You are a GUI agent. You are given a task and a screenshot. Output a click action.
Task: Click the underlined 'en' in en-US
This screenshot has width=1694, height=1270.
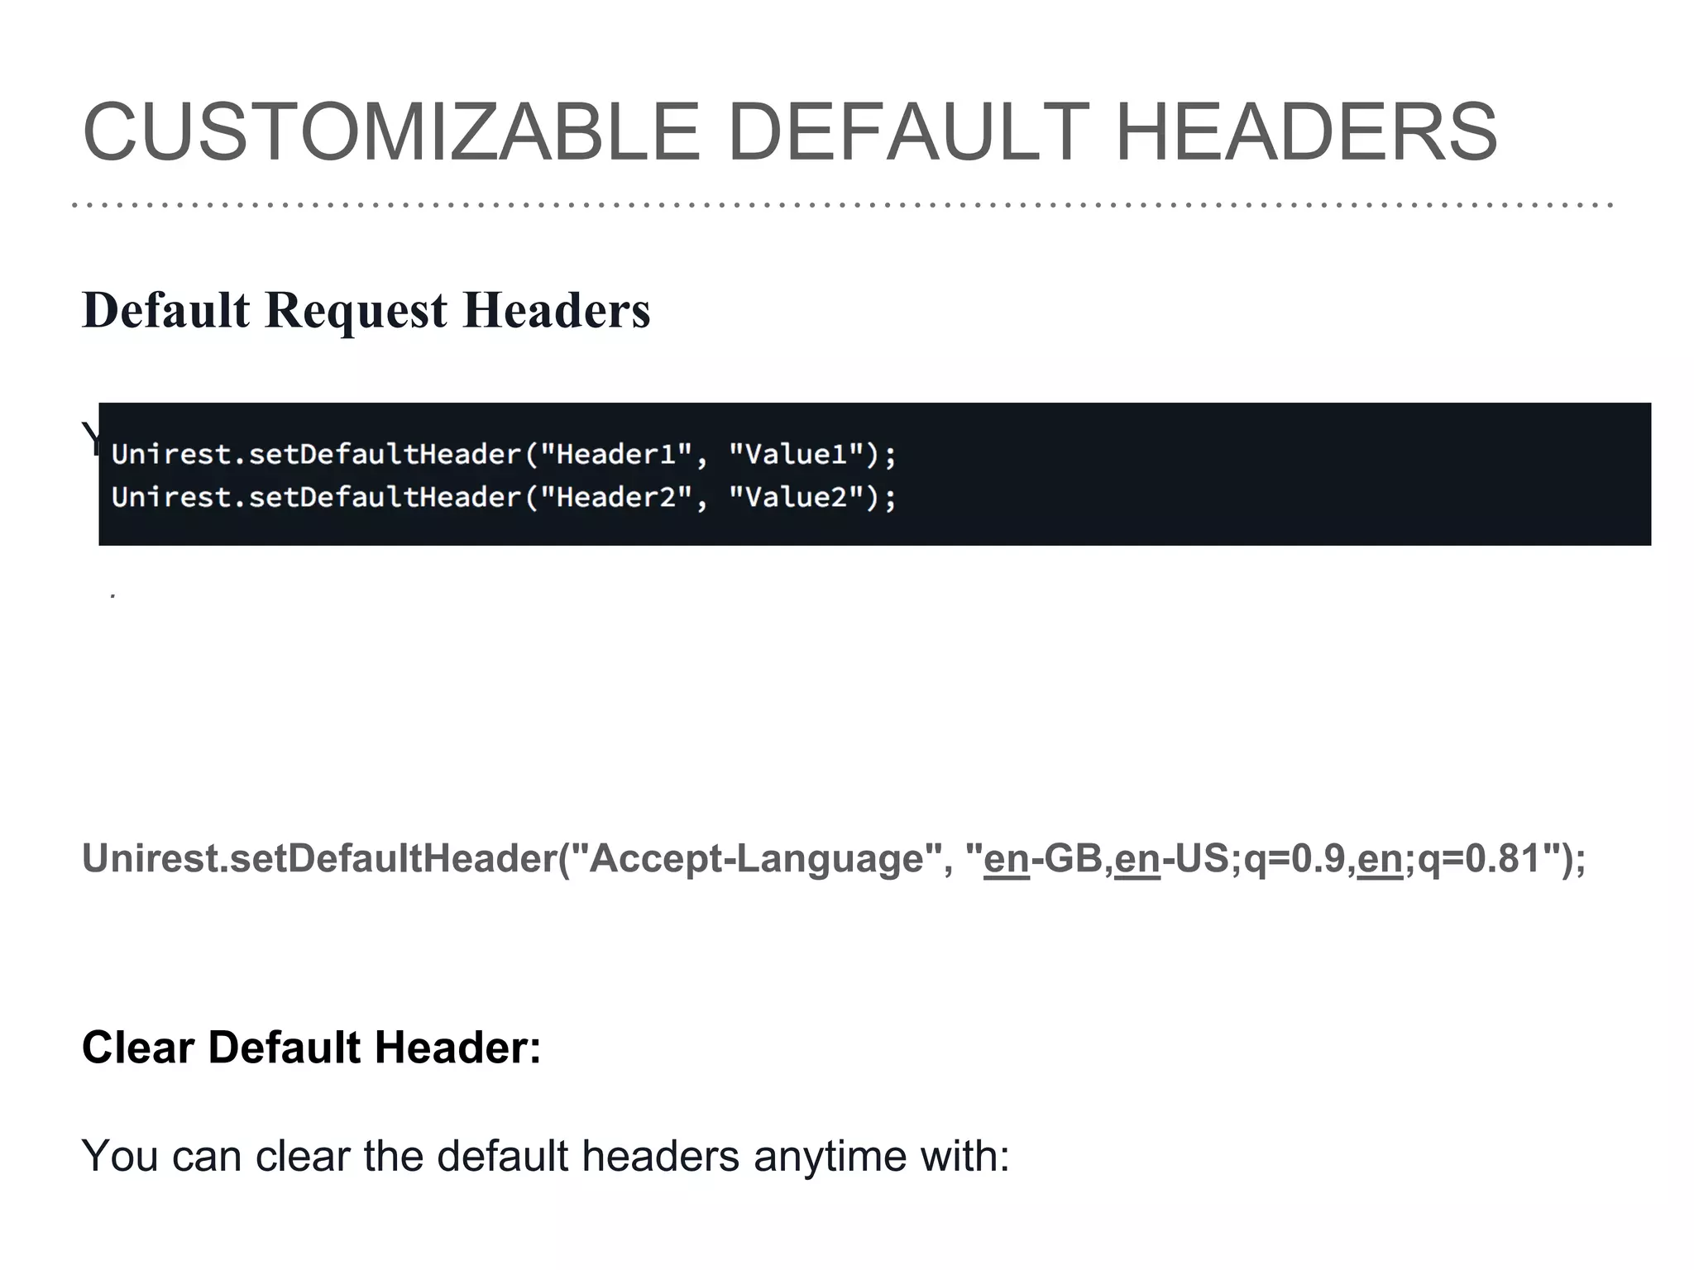1137,860
